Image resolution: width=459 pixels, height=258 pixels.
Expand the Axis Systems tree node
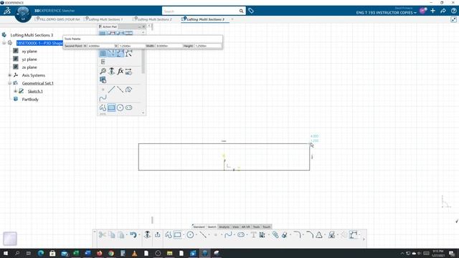pyautogui.click(x=9, y=75)
